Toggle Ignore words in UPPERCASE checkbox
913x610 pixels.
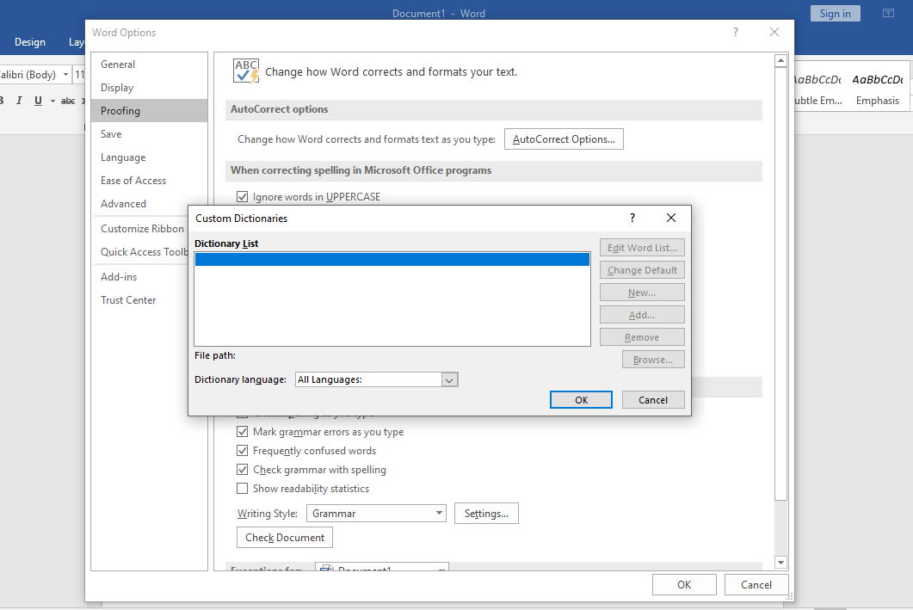(x=242, y=197)
